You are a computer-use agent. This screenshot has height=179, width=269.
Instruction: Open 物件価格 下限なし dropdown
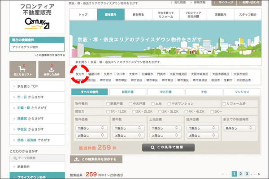pos(91,128)
